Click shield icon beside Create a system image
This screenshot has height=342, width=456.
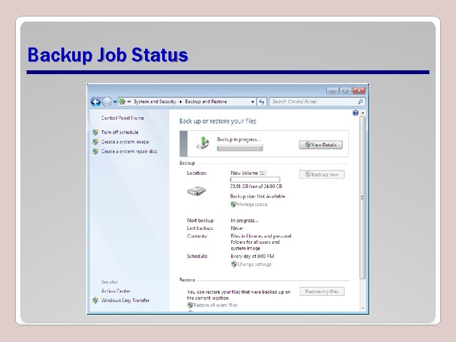(x=95, y=142)
